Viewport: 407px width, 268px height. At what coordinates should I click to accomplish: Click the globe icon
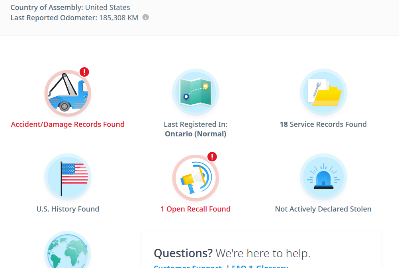(x=68, y=250)
